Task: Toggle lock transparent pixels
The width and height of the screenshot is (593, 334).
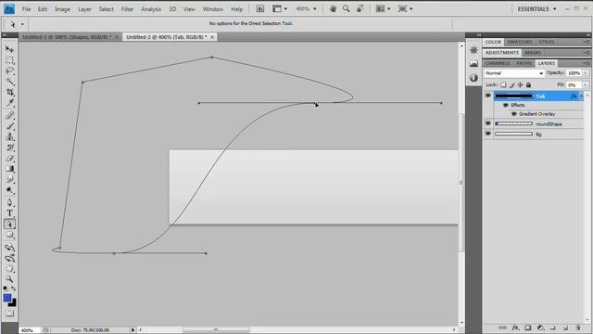Action: pyautogui.click(x=503, y=84)
